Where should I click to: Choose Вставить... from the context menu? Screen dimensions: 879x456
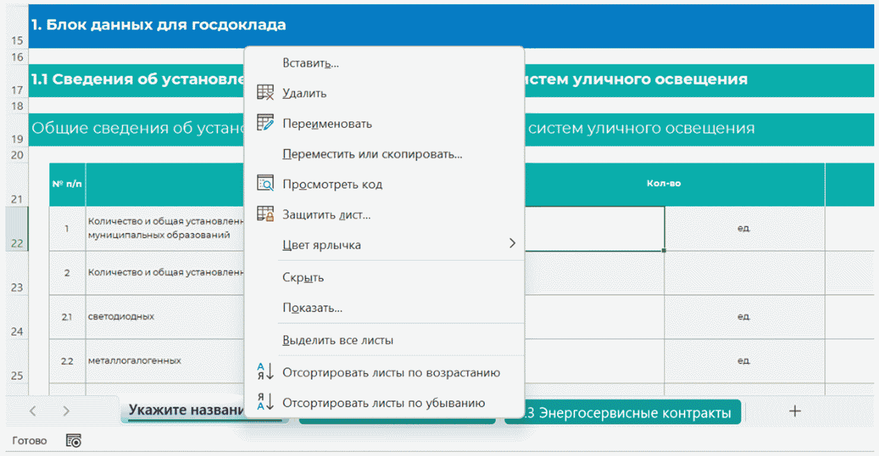pos(311,63)
